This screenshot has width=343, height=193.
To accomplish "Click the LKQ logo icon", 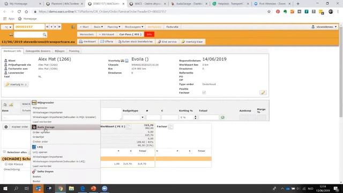I will 34,147.
